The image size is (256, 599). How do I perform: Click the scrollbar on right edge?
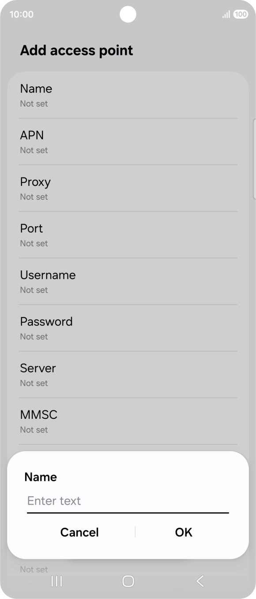tap(254, 158)
